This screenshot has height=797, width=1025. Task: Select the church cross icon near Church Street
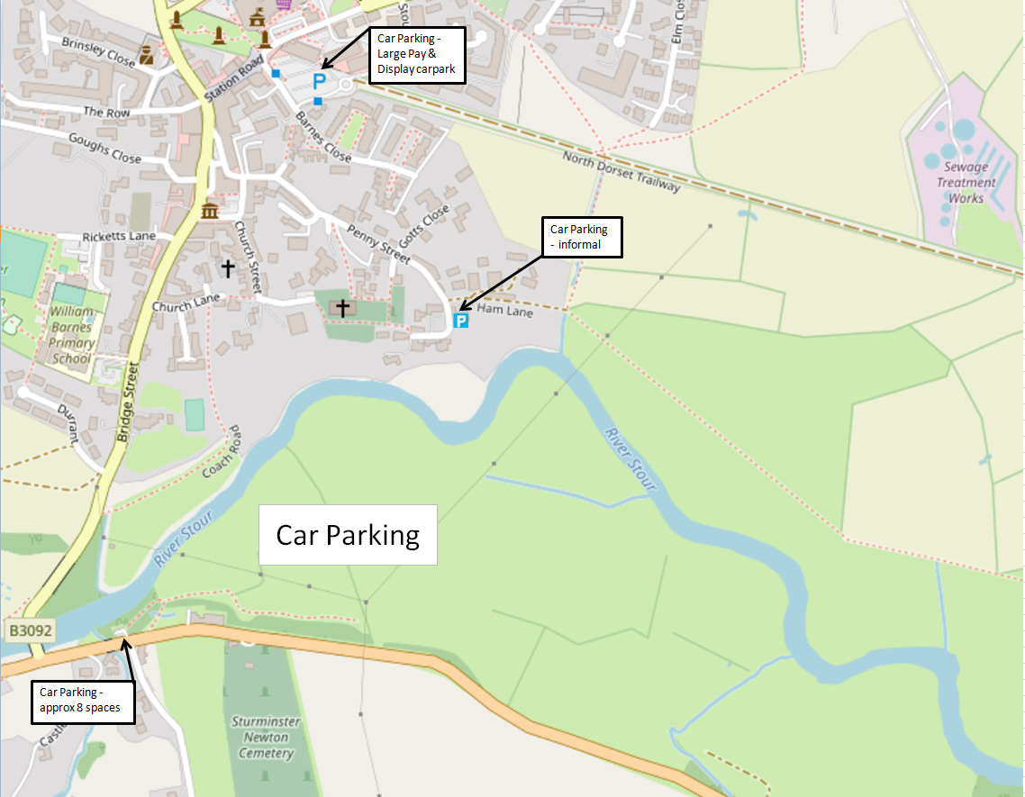(228, 268)
